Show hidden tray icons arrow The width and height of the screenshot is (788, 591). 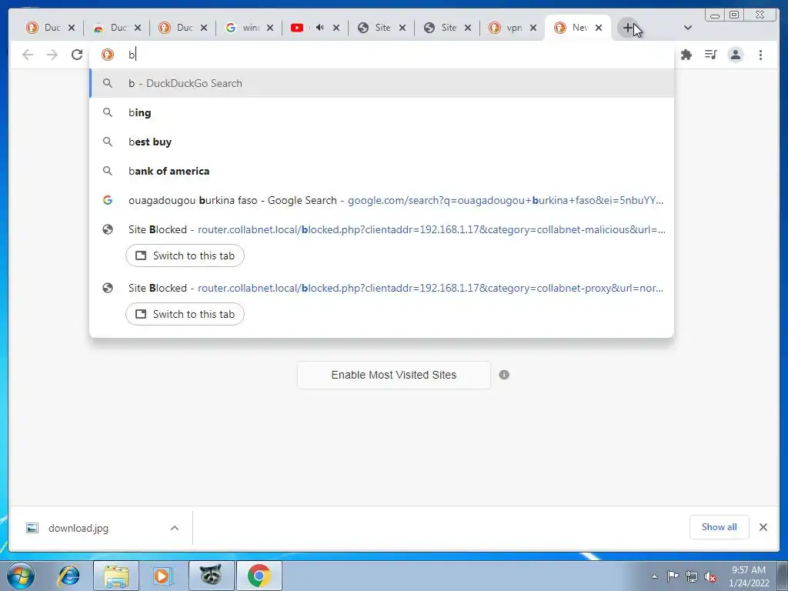pyautogui.click(x=654, y=577)
